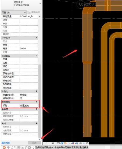
Task: Click the 级别 value input field
Action: point(29,106)
